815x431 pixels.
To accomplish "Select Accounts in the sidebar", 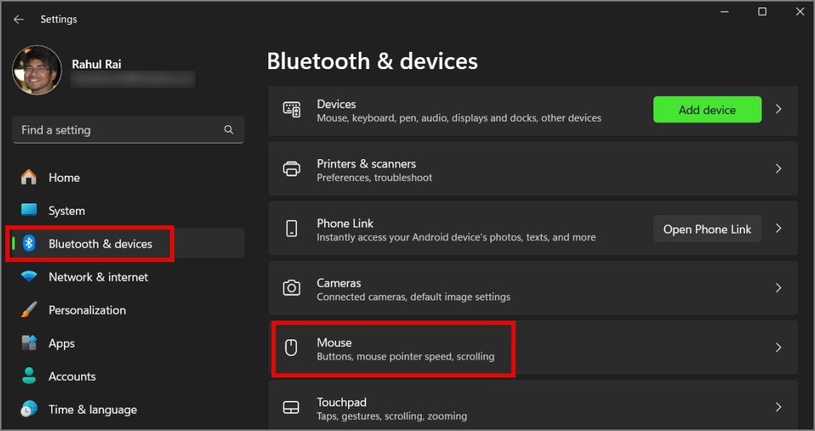I will point(72,376).
